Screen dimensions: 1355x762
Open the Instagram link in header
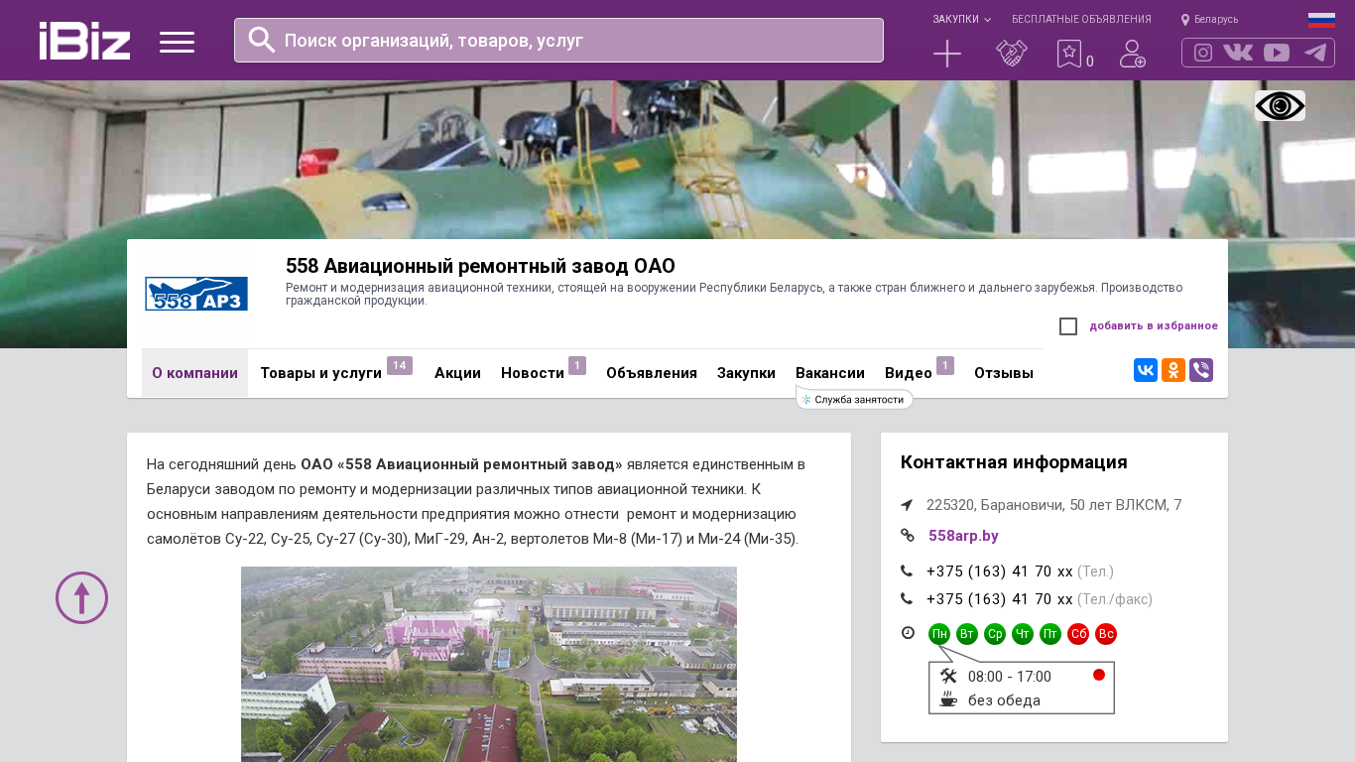[x=1203, y=53]
